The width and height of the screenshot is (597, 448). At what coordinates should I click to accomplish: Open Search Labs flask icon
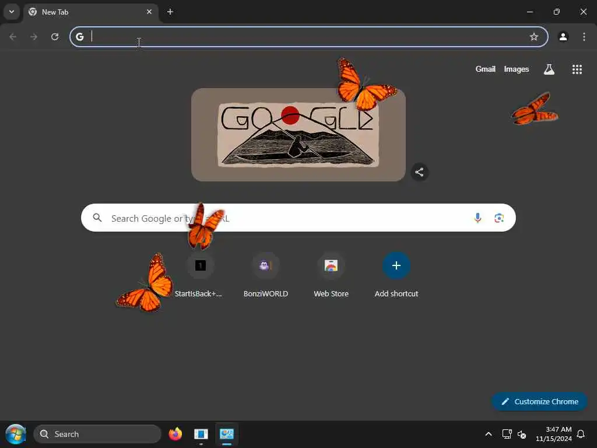(x=549, y=69)
